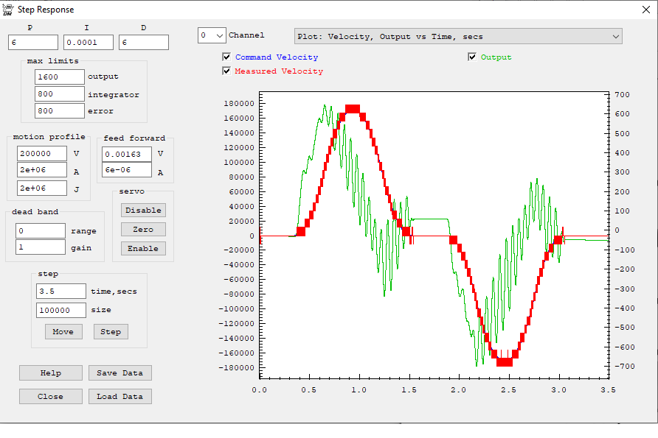
Task: Click the feed forward V field
Action: click(126, 154)
